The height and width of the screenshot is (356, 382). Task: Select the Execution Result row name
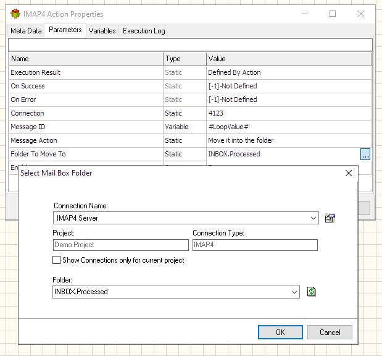point(36,72)
